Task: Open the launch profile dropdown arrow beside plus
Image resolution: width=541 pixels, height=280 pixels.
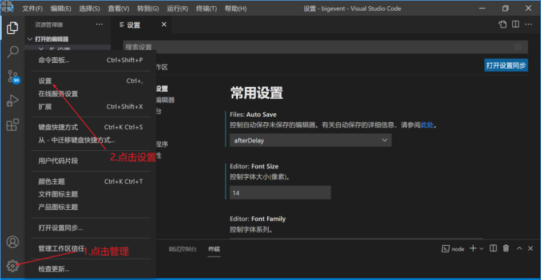Action: (x=482, y=249)
